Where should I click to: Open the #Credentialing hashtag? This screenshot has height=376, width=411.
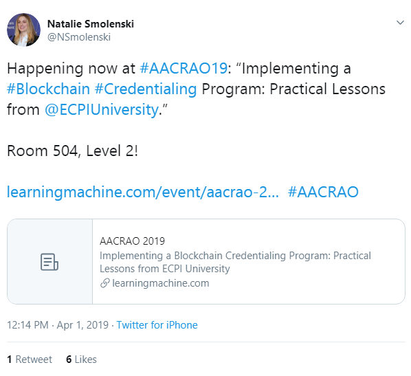(146, 89)
